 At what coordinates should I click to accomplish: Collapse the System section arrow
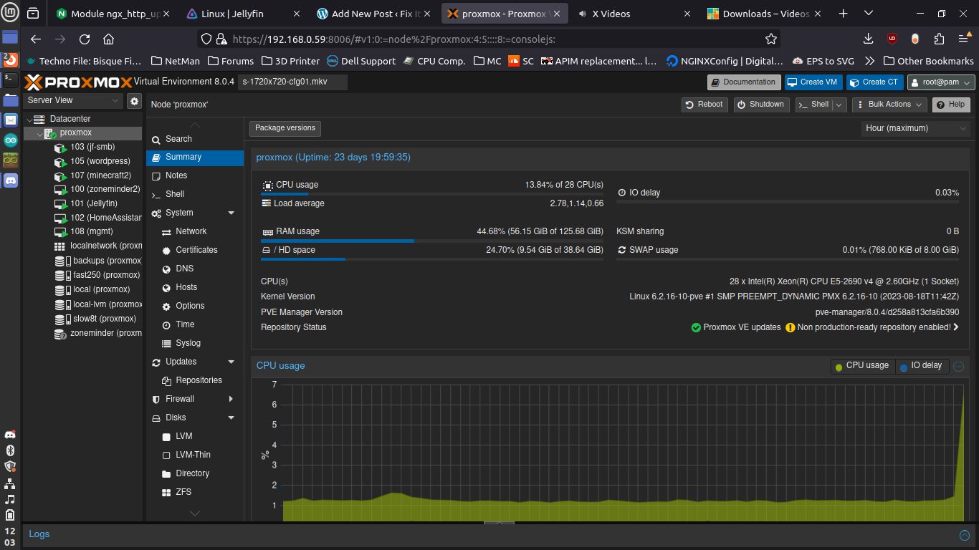[231, 213]
